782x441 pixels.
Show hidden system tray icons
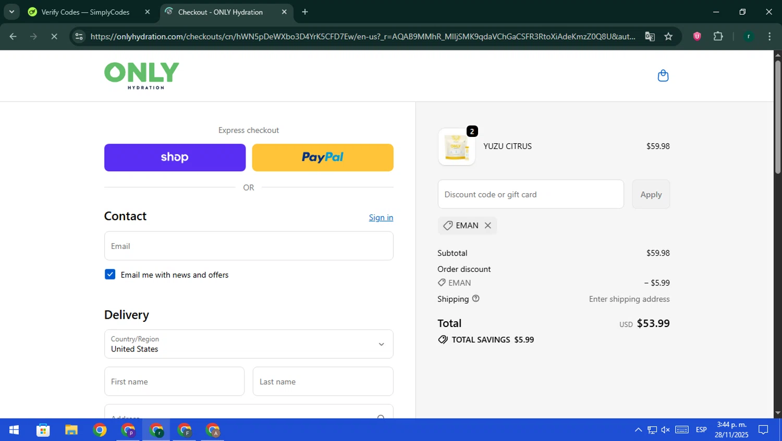(638, 430)
